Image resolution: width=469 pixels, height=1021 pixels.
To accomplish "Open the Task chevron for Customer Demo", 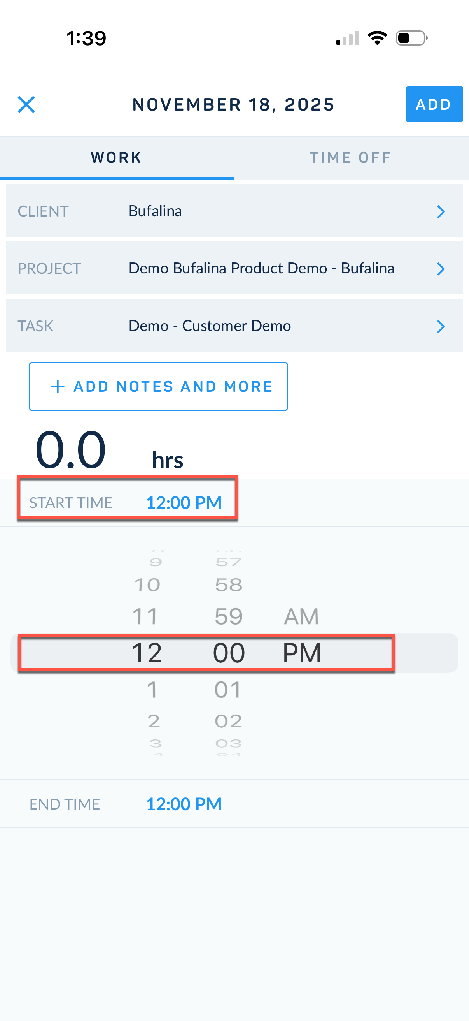I will pyautogui.click(x=441, y=326).
